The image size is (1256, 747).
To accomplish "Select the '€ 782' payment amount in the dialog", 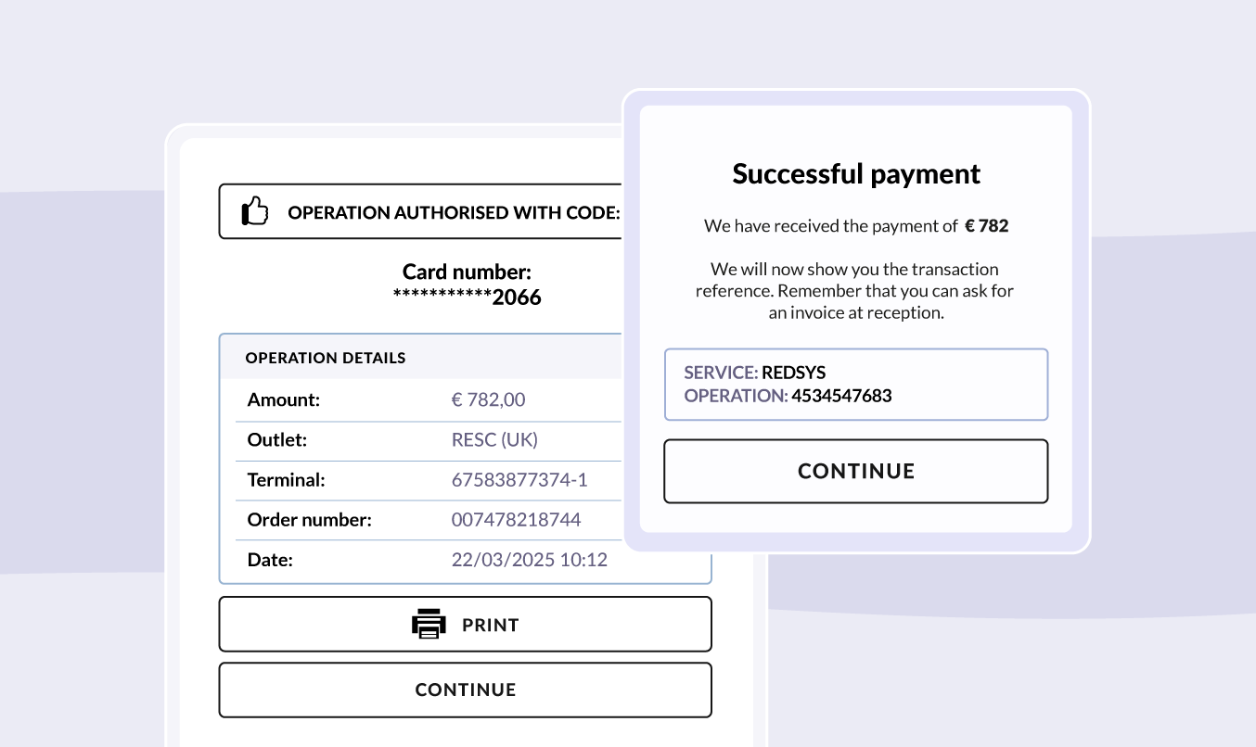I will click(x=986, y=225).
